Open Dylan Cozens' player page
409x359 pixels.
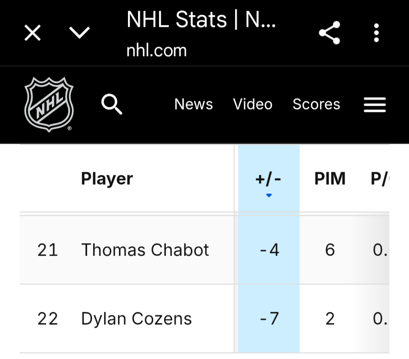(137, 319)
